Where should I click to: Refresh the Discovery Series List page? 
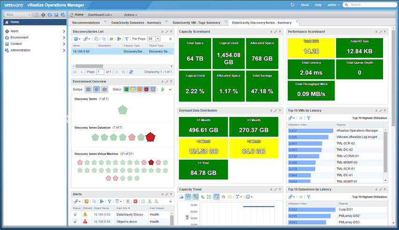point(131,72)
